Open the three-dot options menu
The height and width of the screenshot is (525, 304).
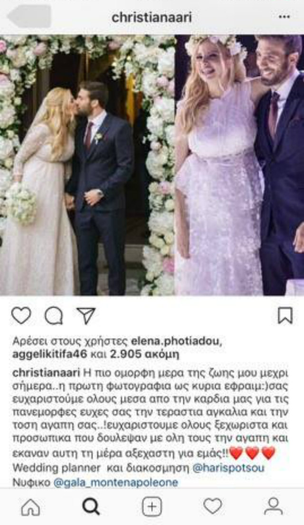pyautogui.click(x=284, y=17)
